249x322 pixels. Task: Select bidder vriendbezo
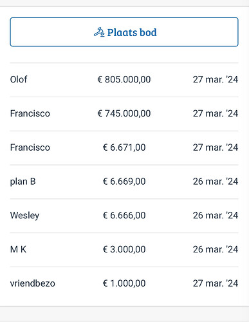click(x=33, y=283)
